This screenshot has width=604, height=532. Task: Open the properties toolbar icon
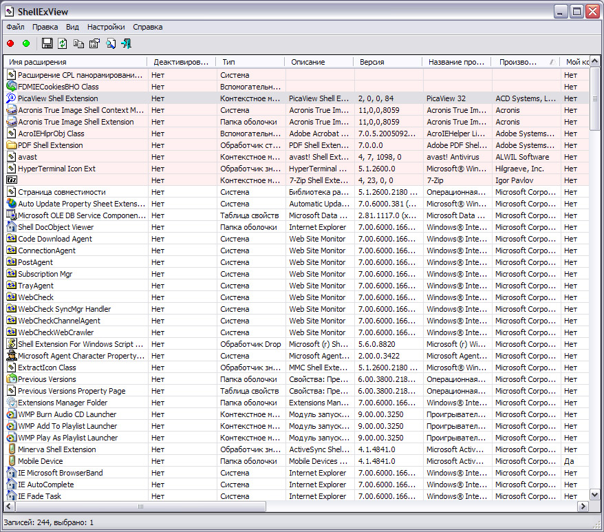(x=94, y=43)
